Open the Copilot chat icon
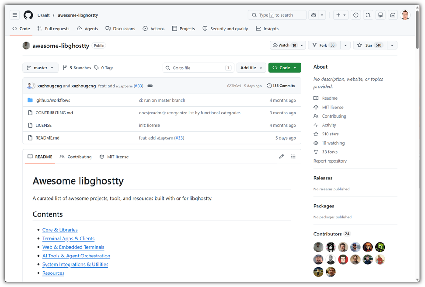The height and width of the screenshot is (287, 425). click(313, 15)
